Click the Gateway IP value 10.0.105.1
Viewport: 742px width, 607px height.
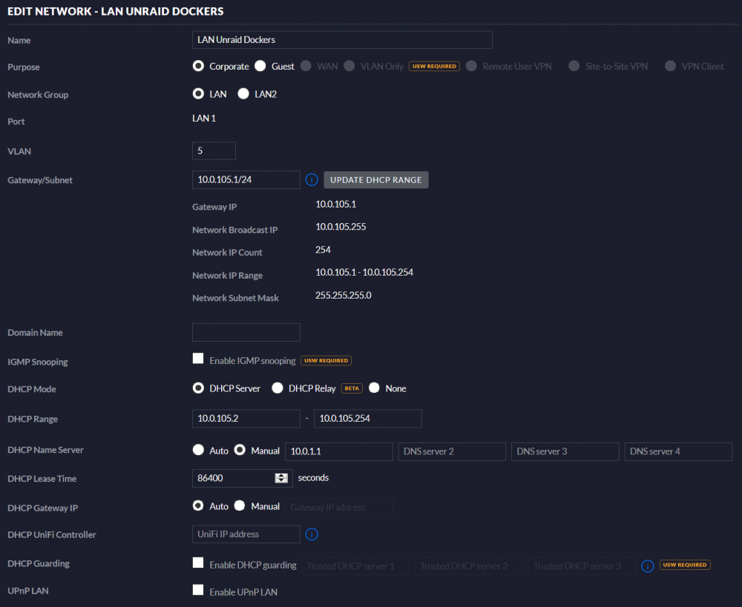pyautogui.click(x=336, y=205)
